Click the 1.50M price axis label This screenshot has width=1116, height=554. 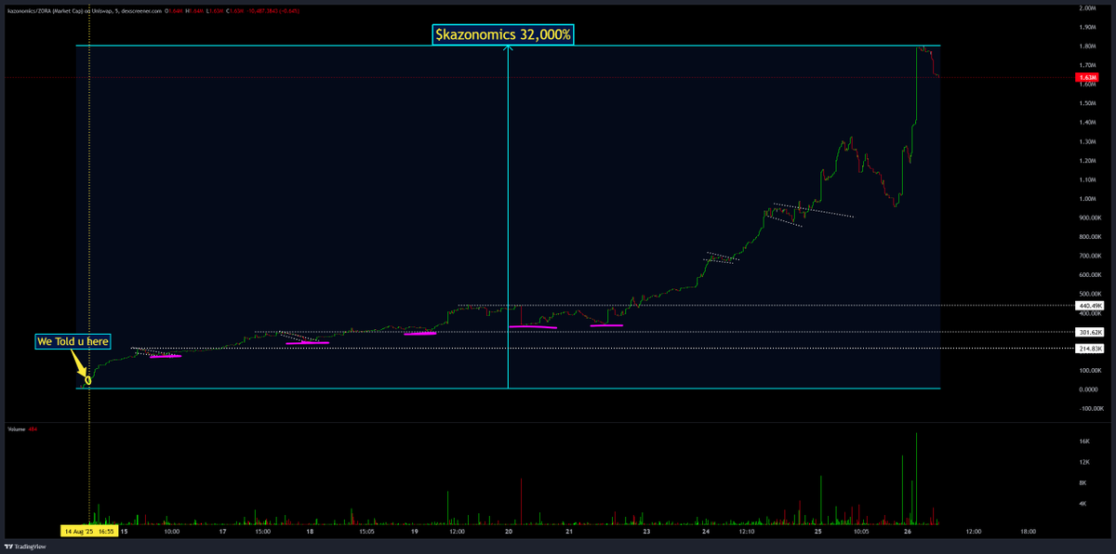coord(1088,103)
